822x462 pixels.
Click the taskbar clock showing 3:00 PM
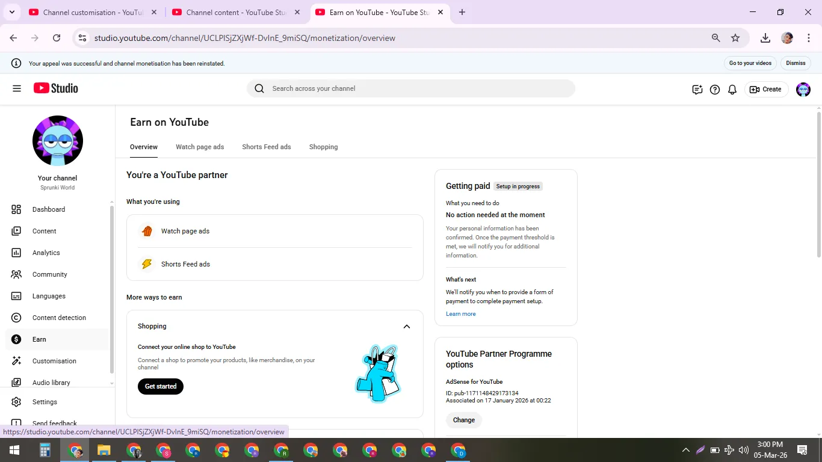click(x=770, y=445)
